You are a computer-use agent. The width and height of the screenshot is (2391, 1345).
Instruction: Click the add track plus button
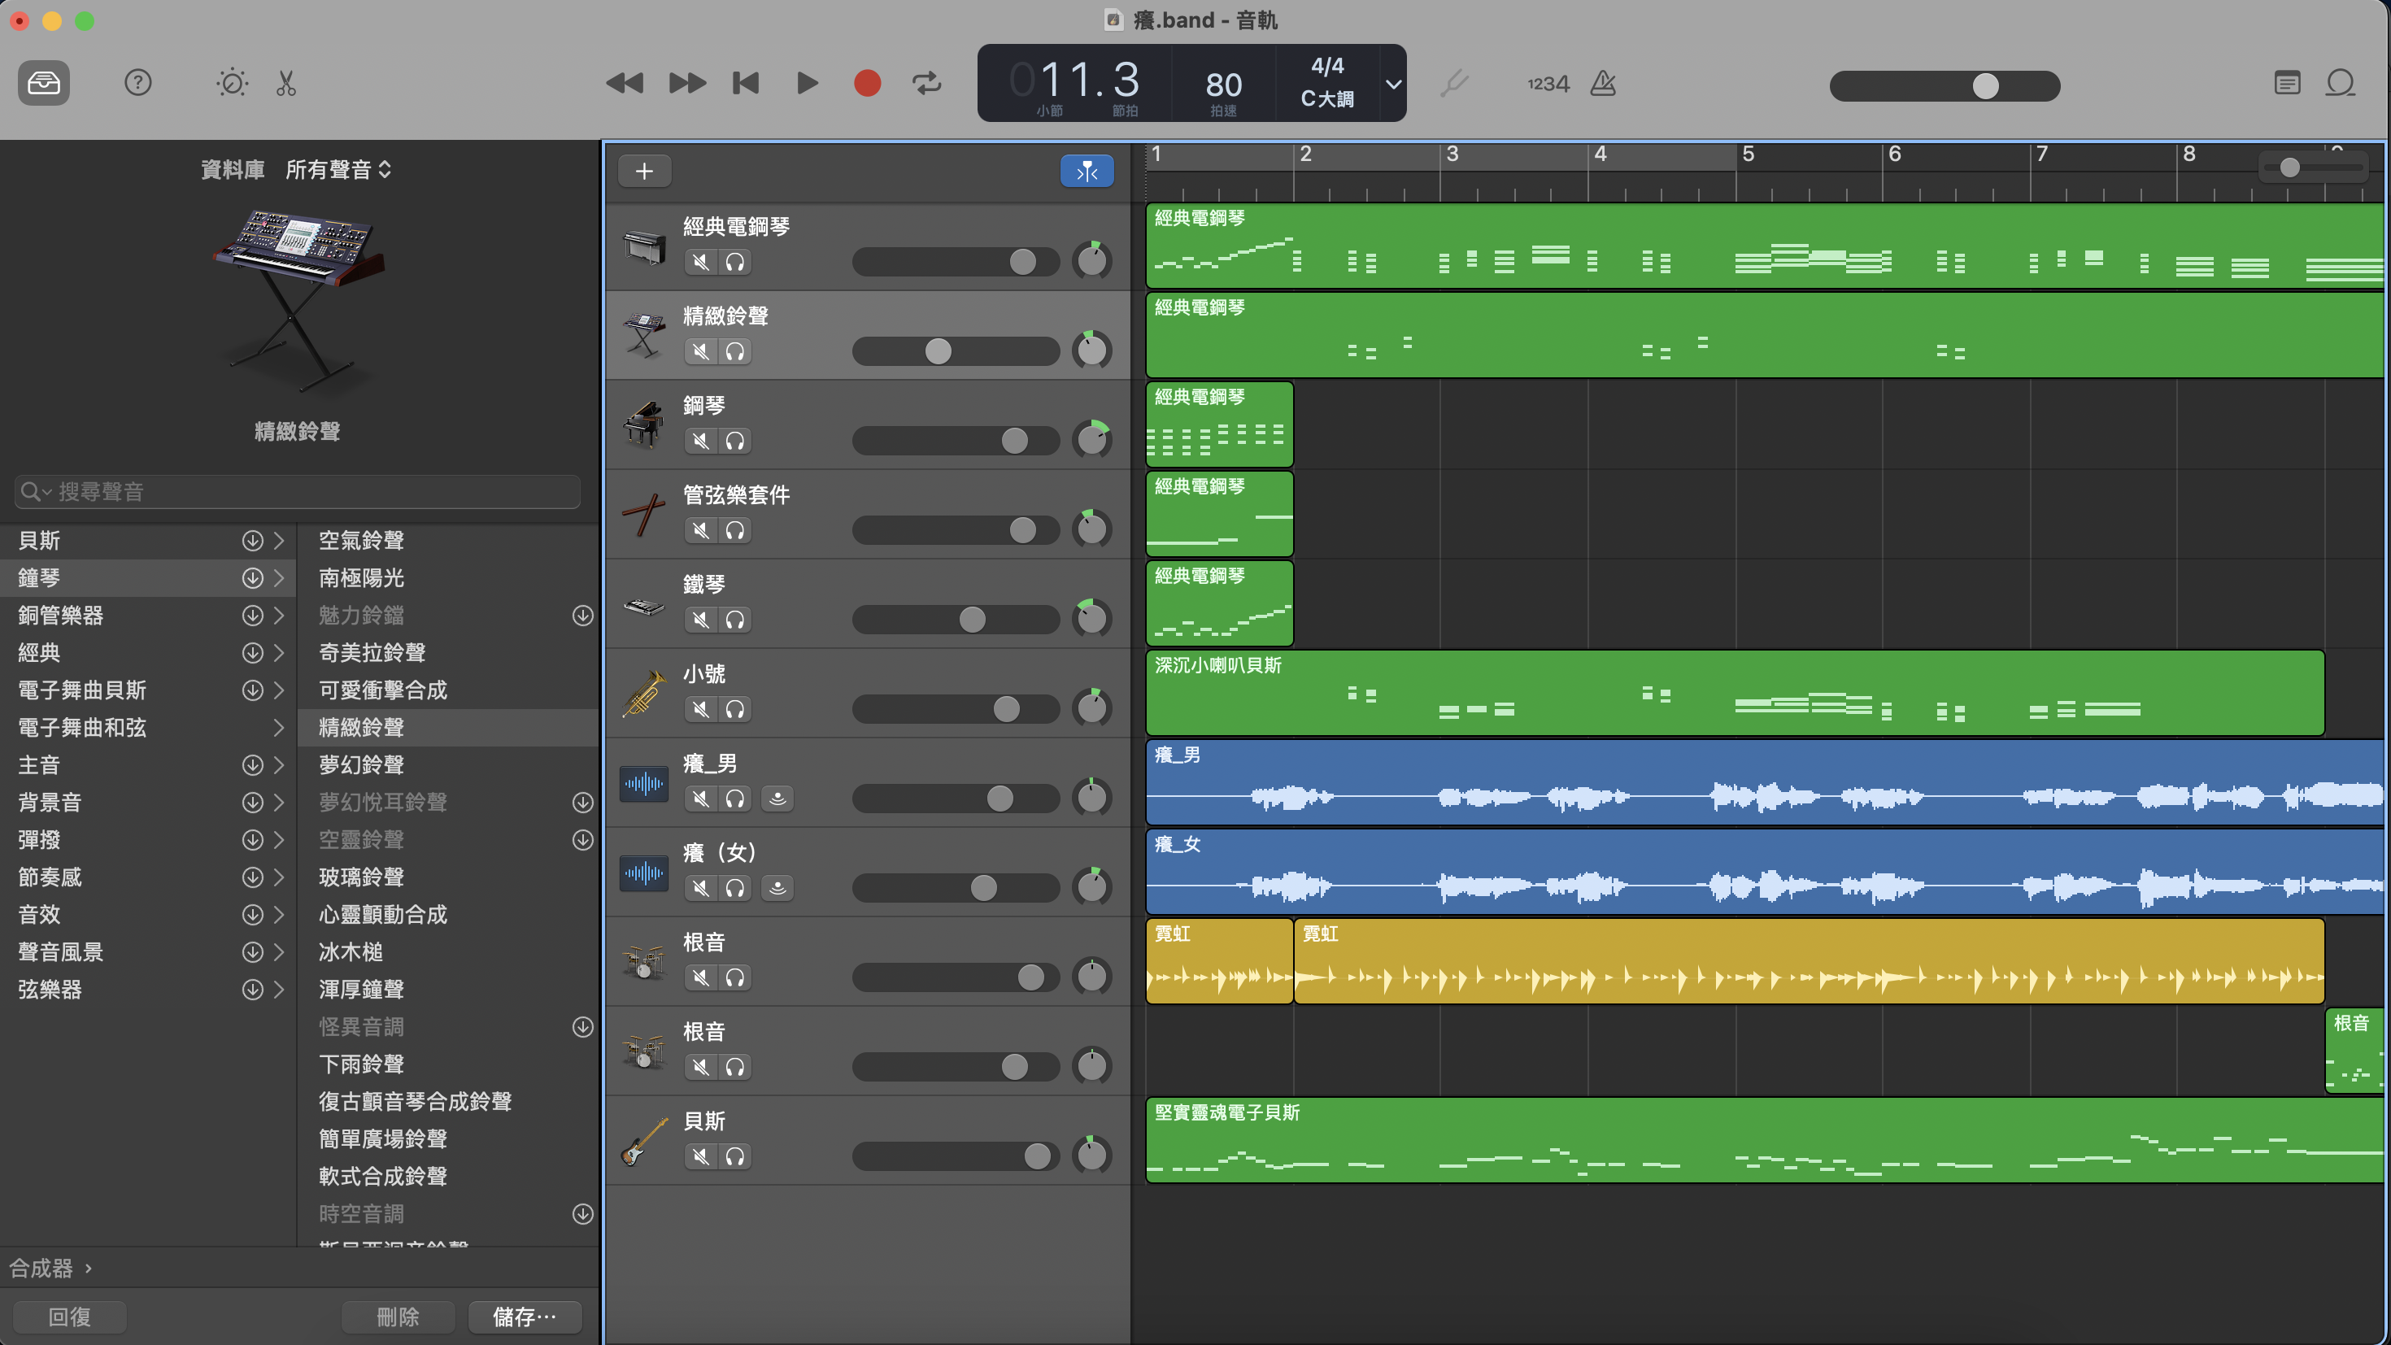coord(644,171)
